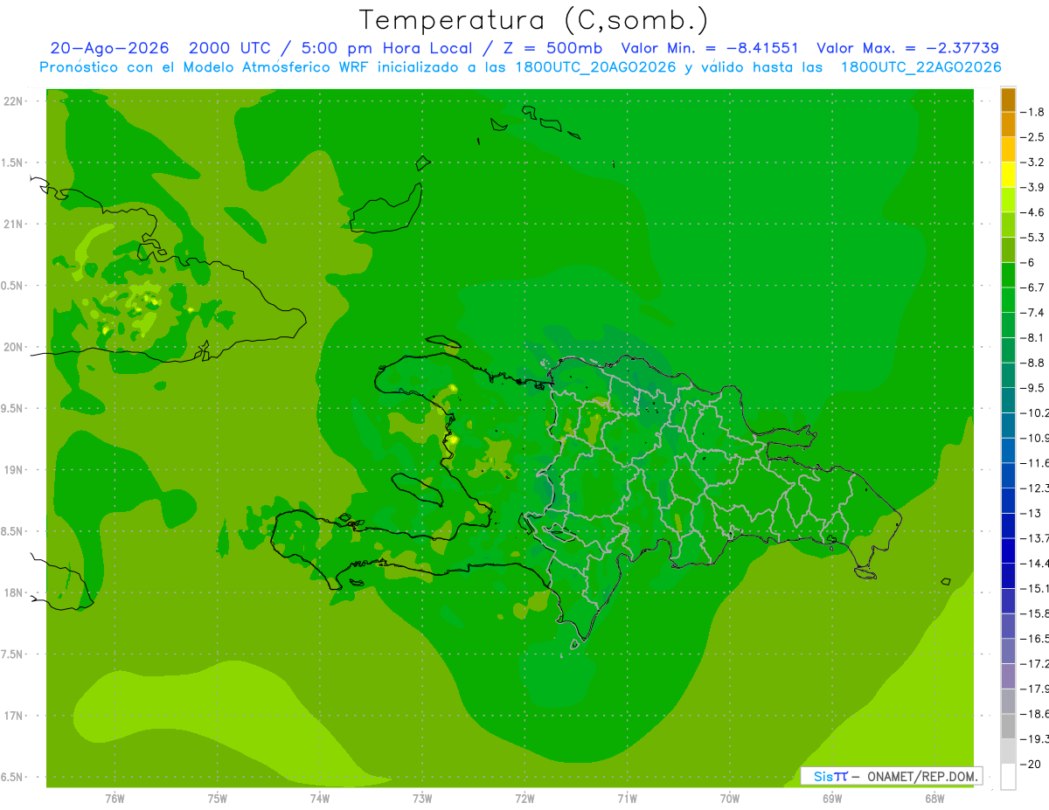This screenshot has width=1049, height=810.
Task: Pick the dark blue swatch between -13 and -13.7
Action: 1008,525
